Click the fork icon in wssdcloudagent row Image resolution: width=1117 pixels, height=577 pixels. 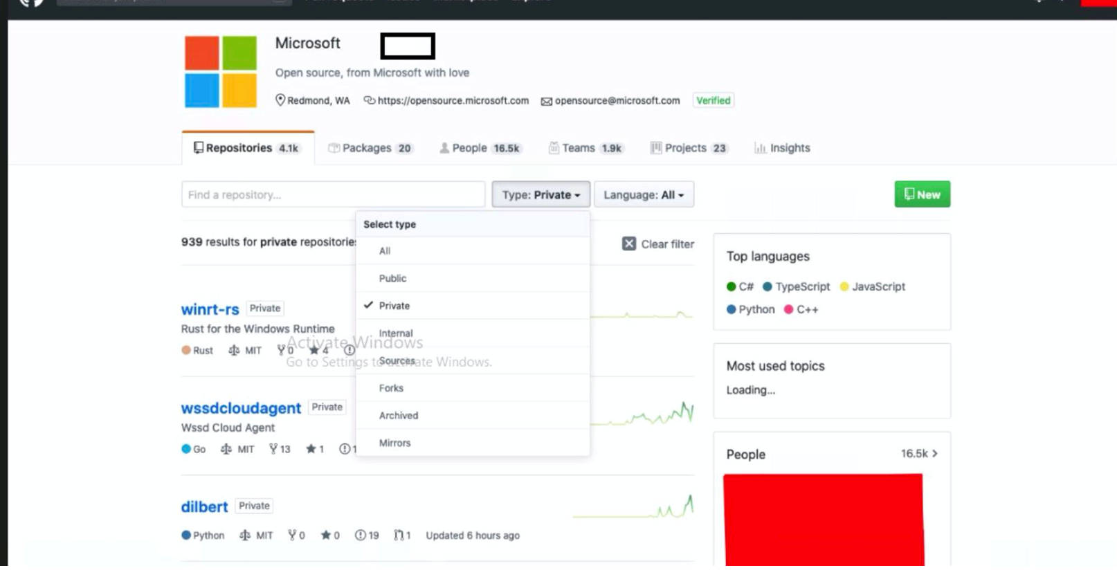pyautogui.click(x=273, y=449)
